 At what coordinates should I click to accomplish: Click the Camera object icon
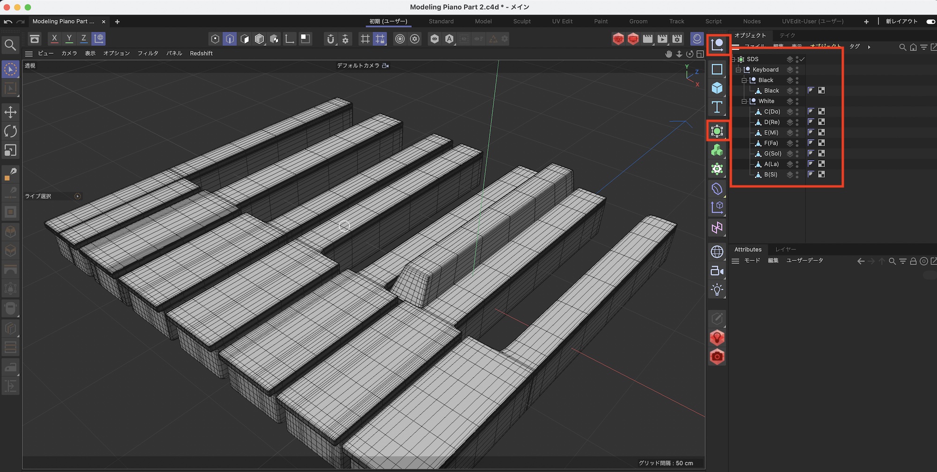[717, 271]
